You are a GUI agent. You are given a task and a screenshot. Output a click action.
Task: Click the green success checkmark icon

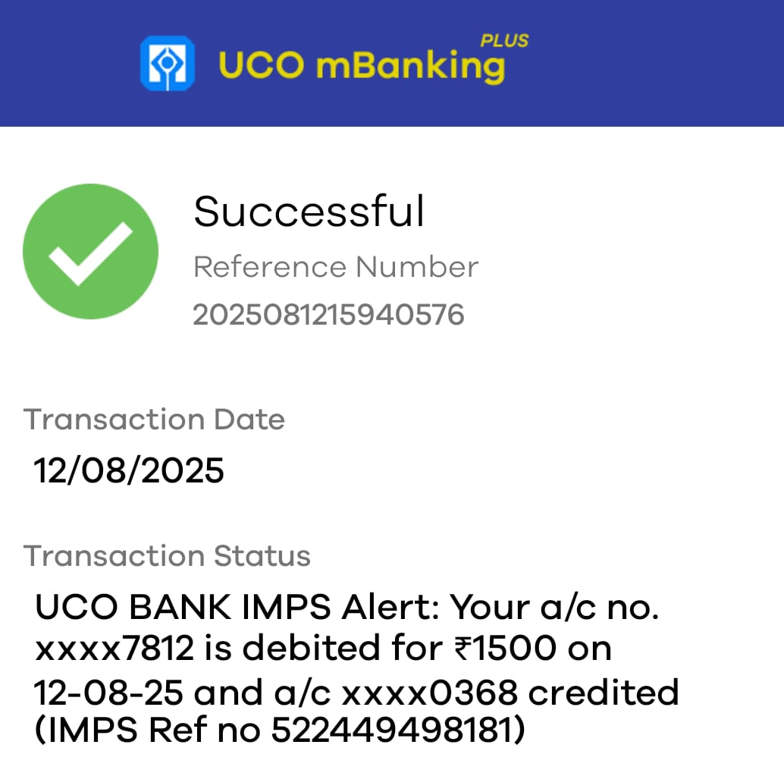pyautogui.click(x=90, y=251)
